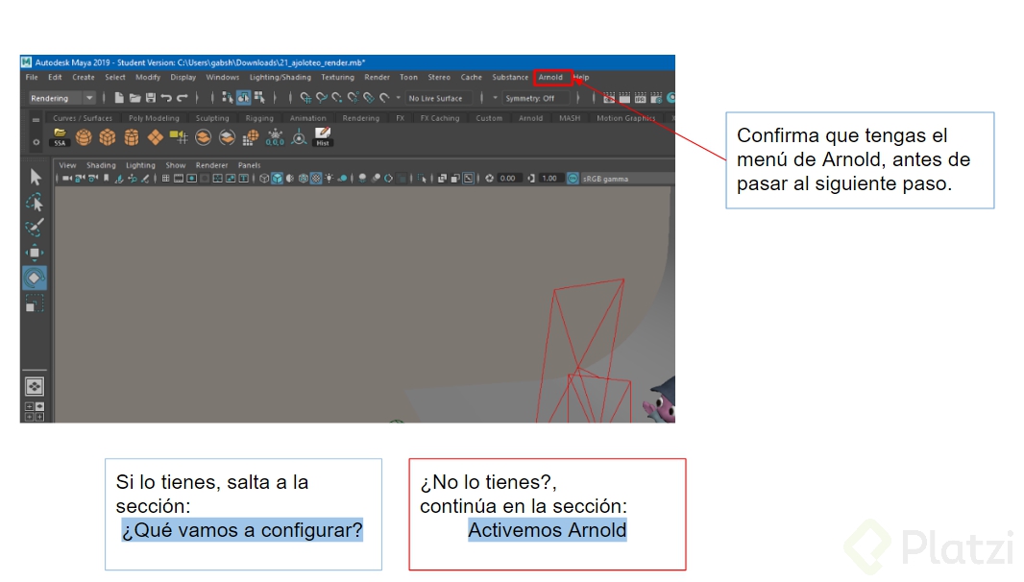This screenshot has width=1024, height=582.
Task: Create a new scene
Action: tap(119, 98)
